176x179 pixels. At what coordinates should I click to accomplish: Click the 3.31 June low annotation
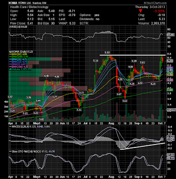click(x=79, y=110)
